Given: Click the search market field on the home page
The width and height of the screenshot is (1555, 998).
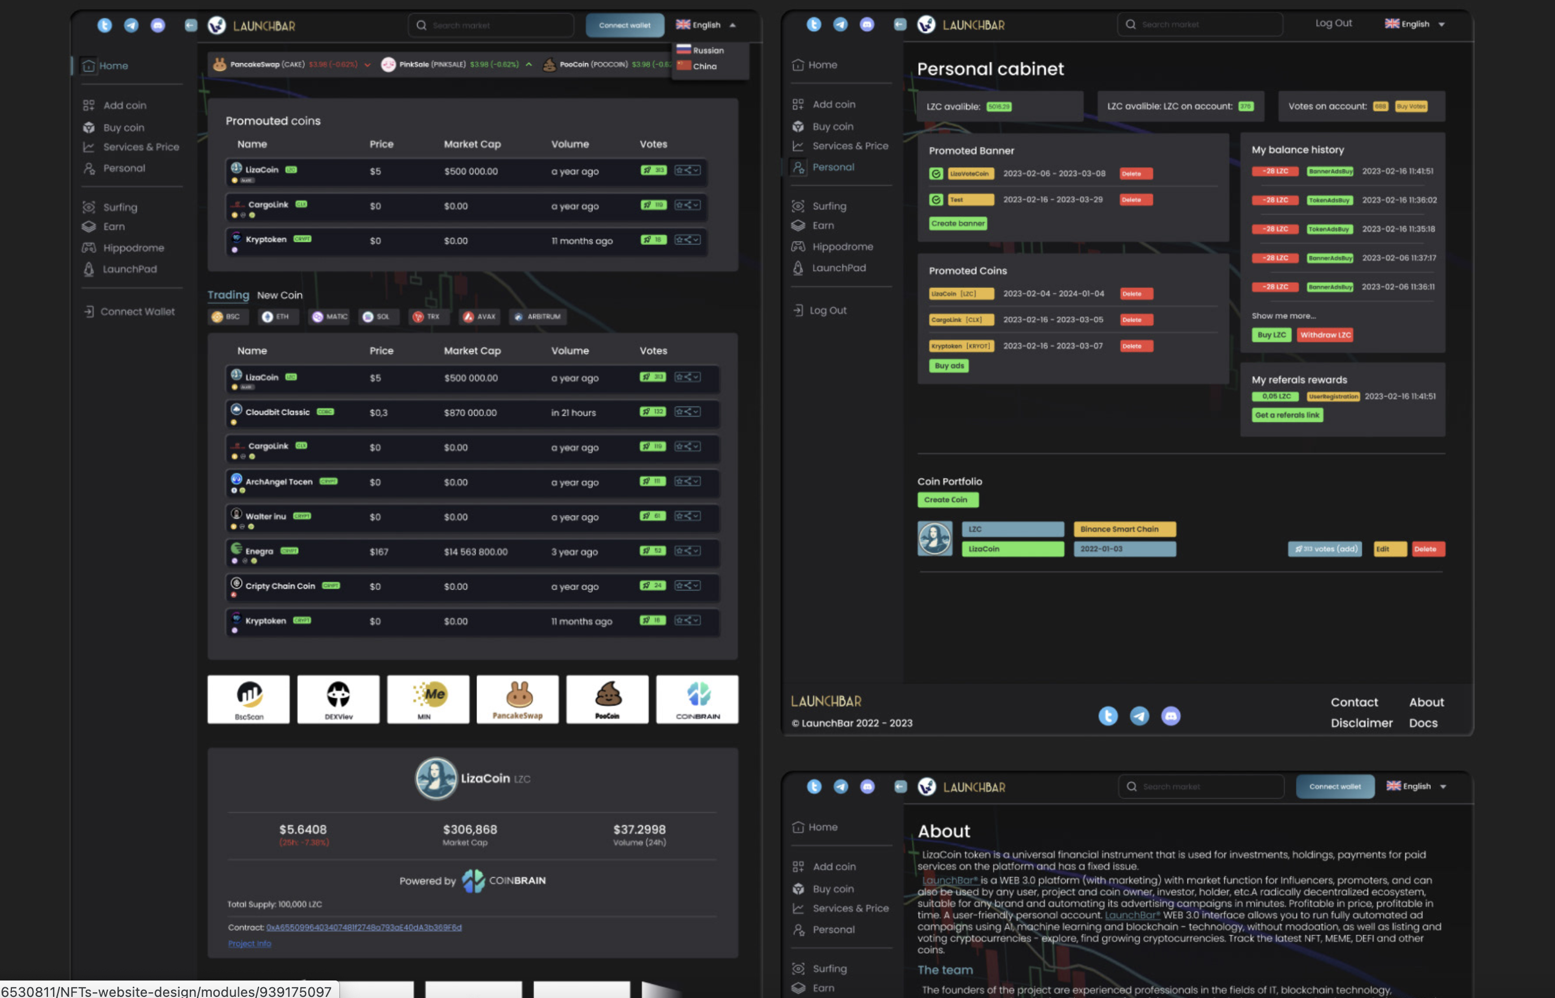Looking at the screenshot, I should click(491, 25).
